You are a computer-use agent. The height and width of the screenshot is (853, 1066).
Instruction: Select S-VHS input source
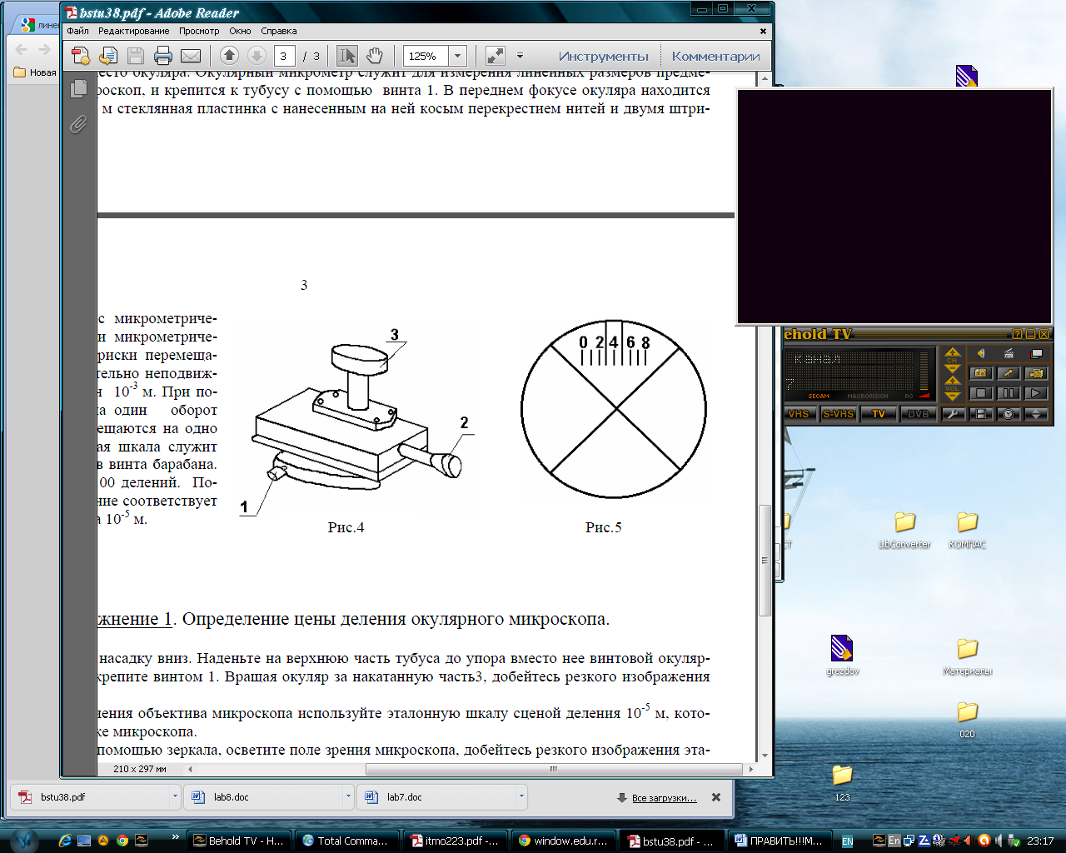click(838, 414)
